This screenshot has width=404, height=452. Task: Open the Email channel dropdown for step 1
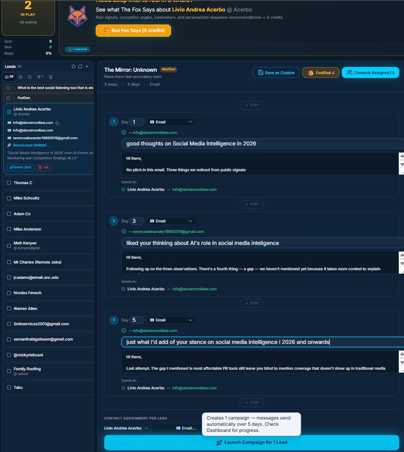pyautogui.click(x=171, y=122)
